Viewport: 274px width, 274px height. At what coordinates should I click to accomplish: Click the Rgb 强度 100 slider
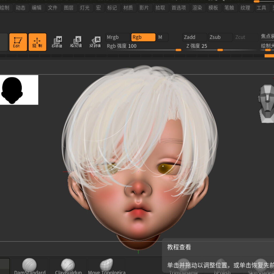pos(144,47)
